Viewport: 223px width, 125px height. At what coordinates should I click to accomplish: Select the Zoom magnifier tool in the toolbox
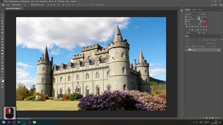click(x=2, y=72)
